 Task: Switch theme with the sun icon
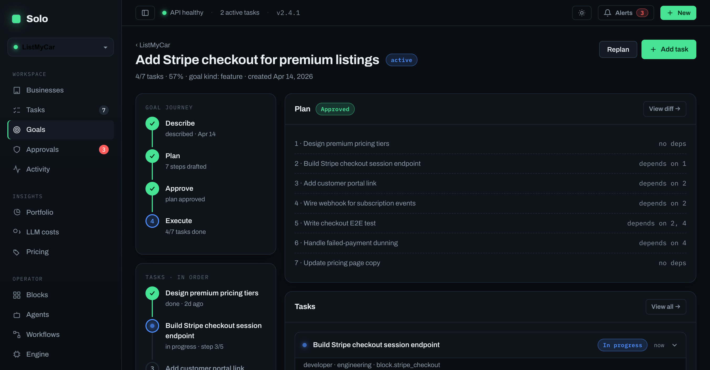click(582, 13)
